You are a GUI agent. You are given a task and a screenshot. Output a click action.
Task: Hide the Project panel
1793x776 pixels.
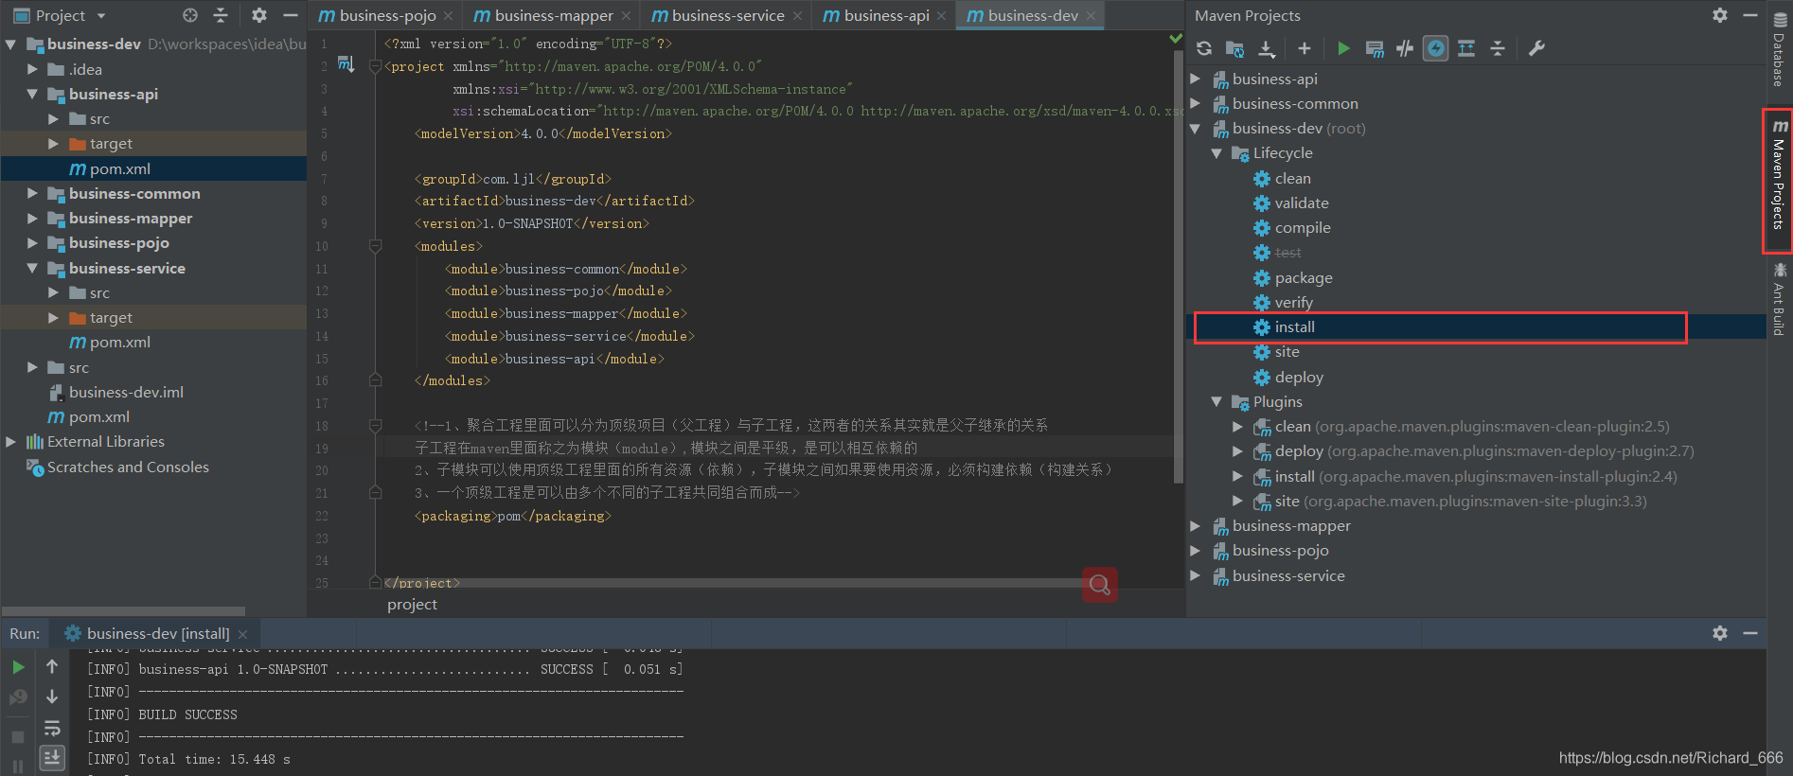(x=291, y=15)
